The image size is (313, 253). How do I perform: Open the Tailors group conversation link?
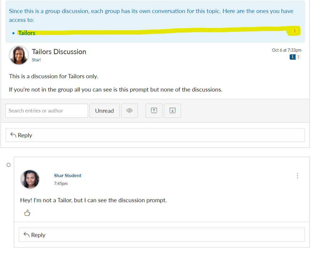pos(27,33)
